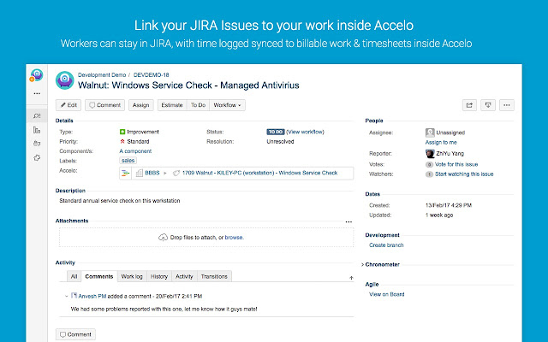Click View on Board link
The image size is (548, 342).
386,294
